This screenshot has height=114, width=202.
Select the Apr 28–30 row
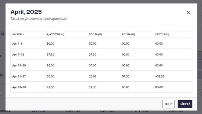(x=101, y=87)
